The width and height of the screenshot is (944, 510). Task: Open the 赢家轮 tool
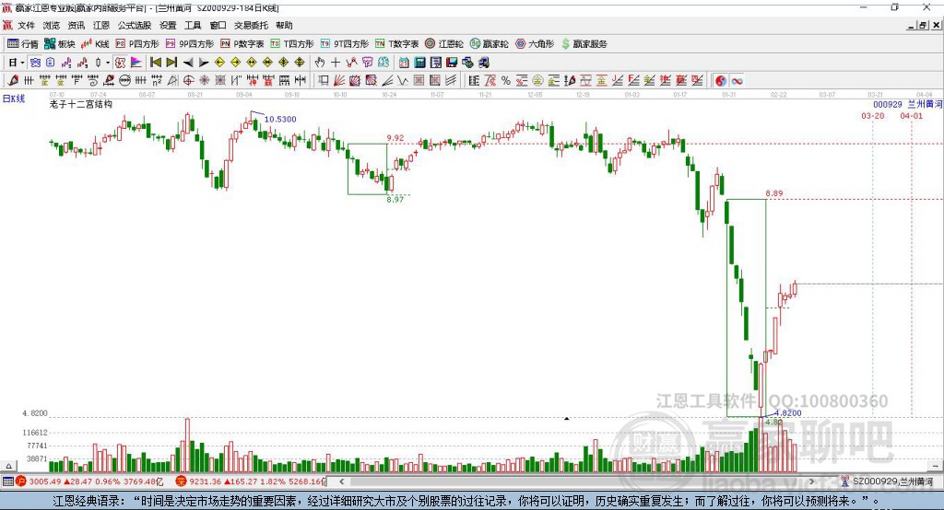tap(489, 44)
